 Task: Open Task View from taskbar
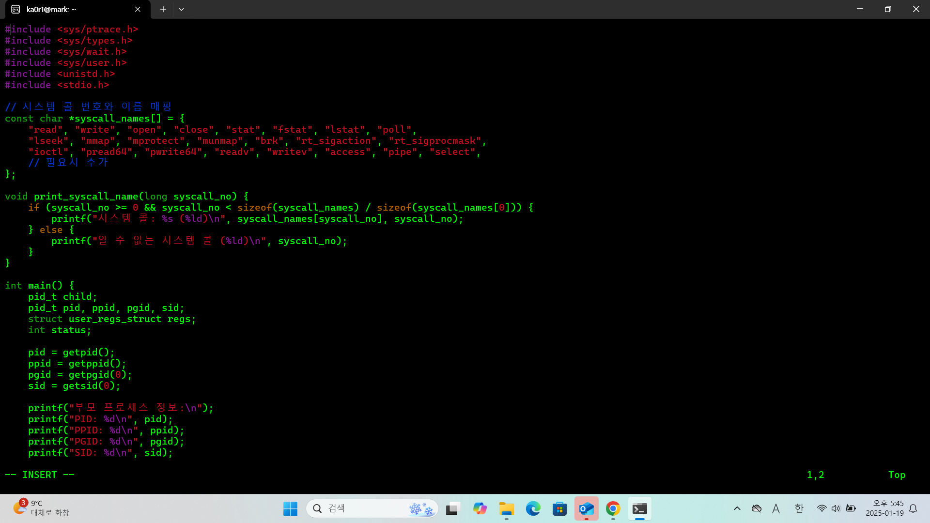(452, 508)
